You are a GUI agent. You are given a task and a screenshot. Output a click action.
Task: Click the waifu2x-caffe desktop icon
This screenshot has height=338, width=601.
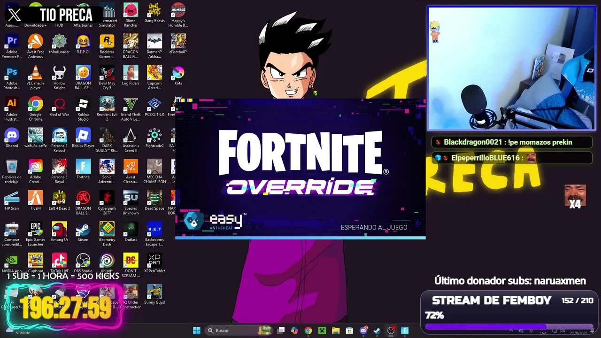(x=36, y=138)
